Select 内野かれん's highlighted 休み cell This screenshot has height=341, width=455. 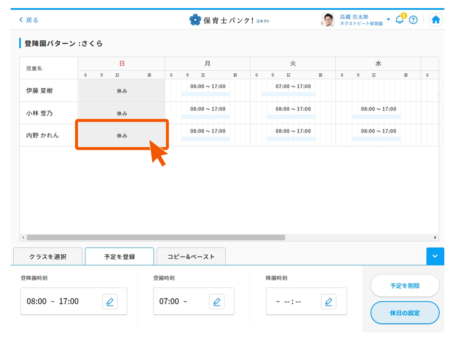[122, 135]
